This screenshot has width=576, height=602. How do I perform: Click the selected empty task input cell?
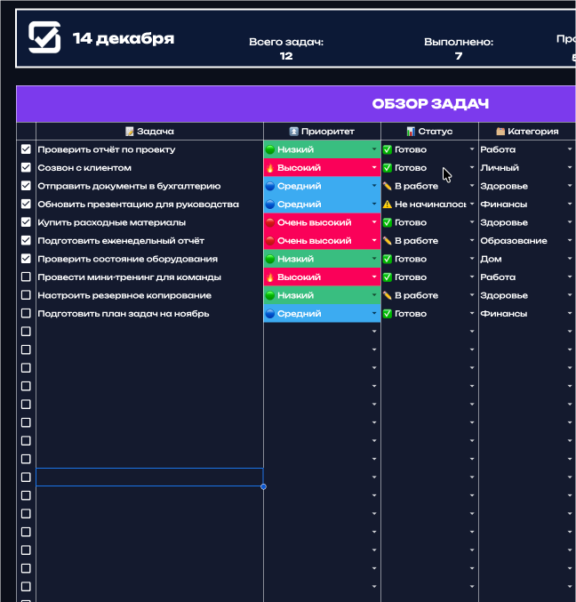pos(149,478)
